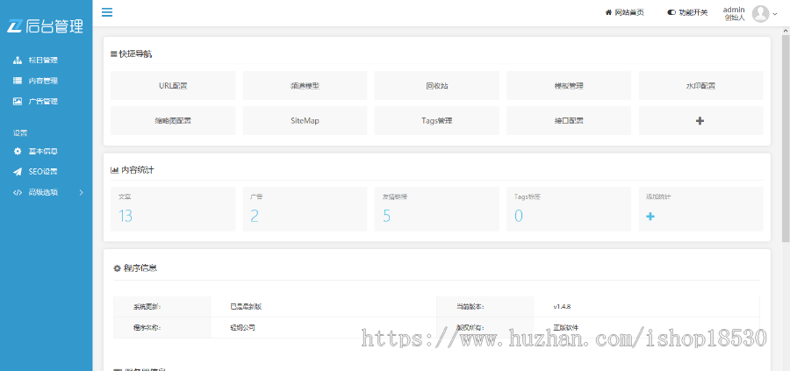Expand the 高级选项 chevron arrow

(81, 192)
